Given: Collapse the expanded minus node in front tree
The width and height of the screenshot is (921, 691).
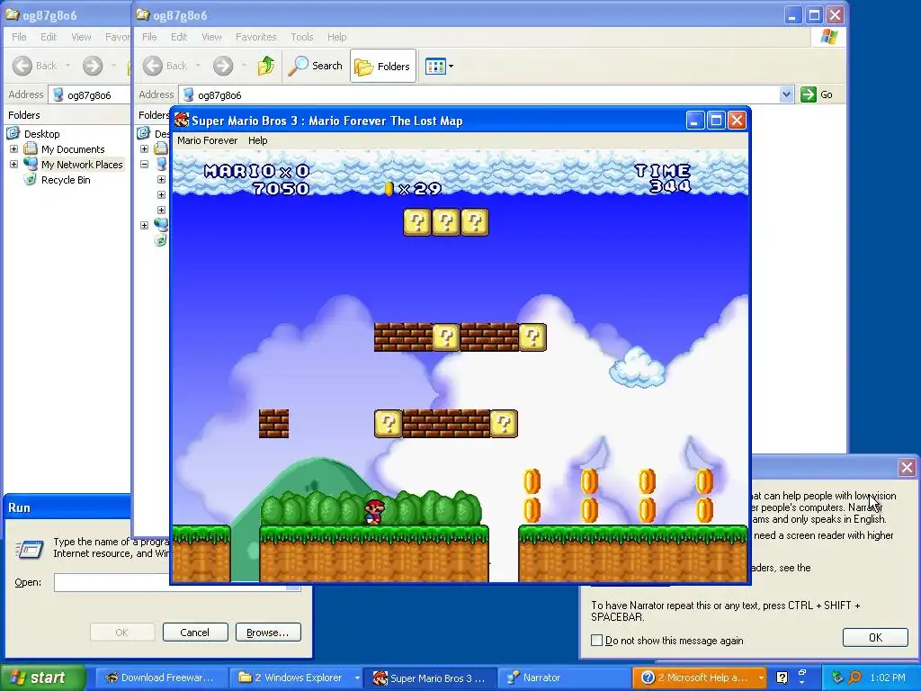Looking at the screenshot, I should [145, 165].
